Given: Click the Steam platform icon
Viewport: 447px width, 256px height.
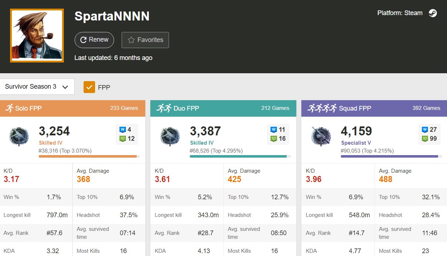Looking at the screenshot, I should (x=433, y=13).
